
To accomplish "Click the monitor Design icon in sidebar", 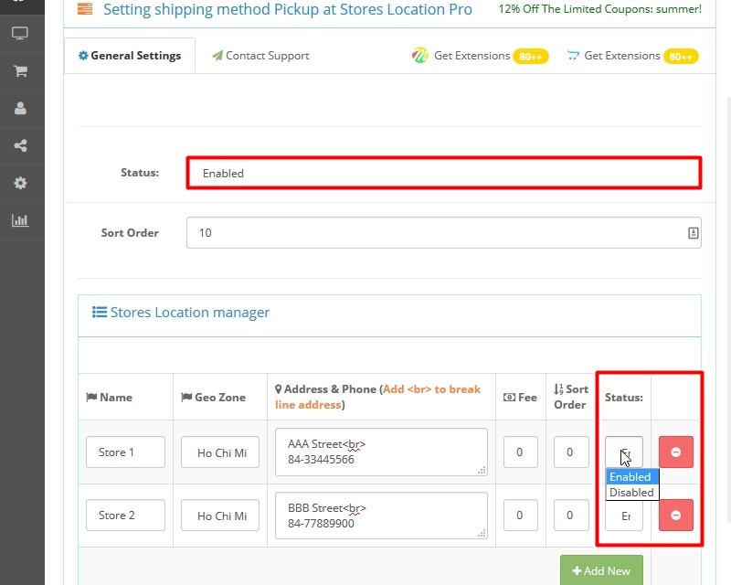I will [20, 34].
